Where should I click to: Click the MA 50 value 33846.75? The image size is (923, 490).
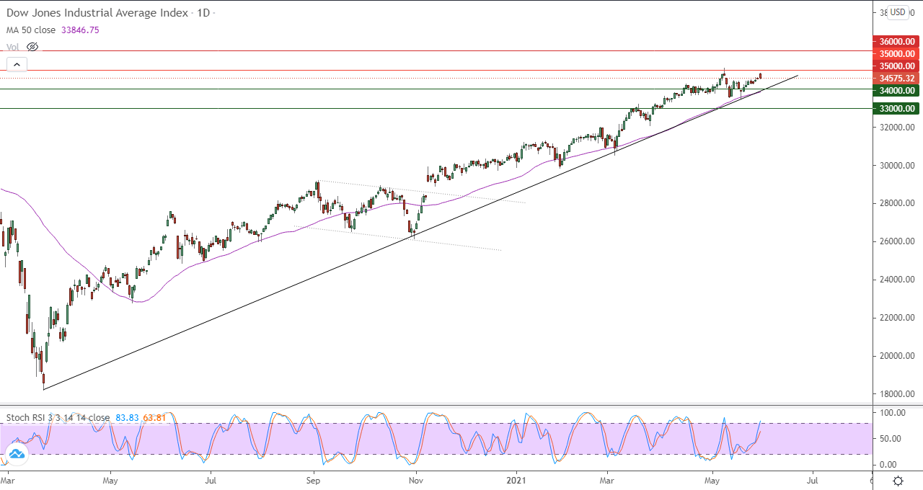pos(81,30)
